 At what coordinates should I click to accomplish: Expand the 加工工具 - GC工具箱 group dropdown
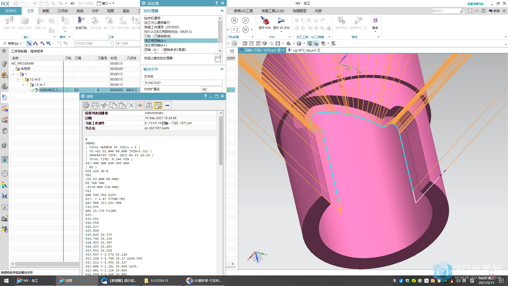tap(329, 37)
